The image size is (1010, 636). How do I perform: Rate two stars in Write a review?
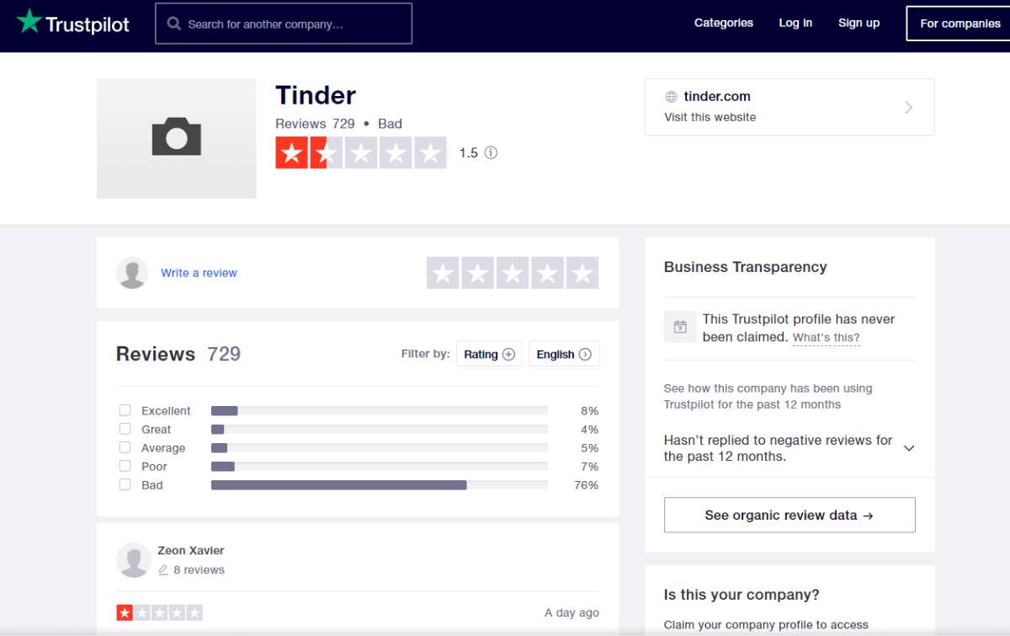tap(478, 273)
